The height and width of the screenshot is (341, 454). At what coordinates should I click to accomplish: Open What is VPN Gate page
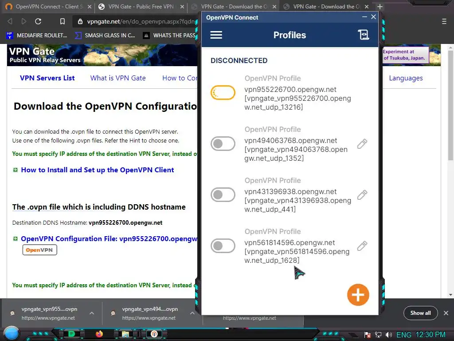pyautogui.click(x=118, y=78)
